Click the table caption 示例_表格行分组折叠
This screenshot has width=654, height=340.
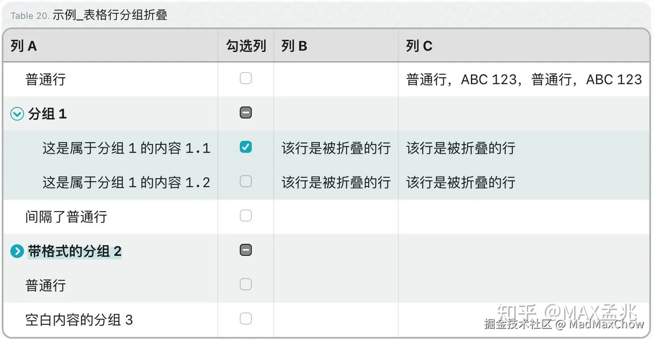click(110, 15)
